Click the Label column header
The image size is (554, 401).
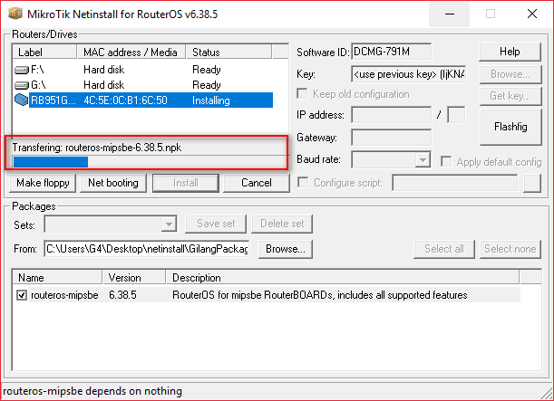(44, 52)
